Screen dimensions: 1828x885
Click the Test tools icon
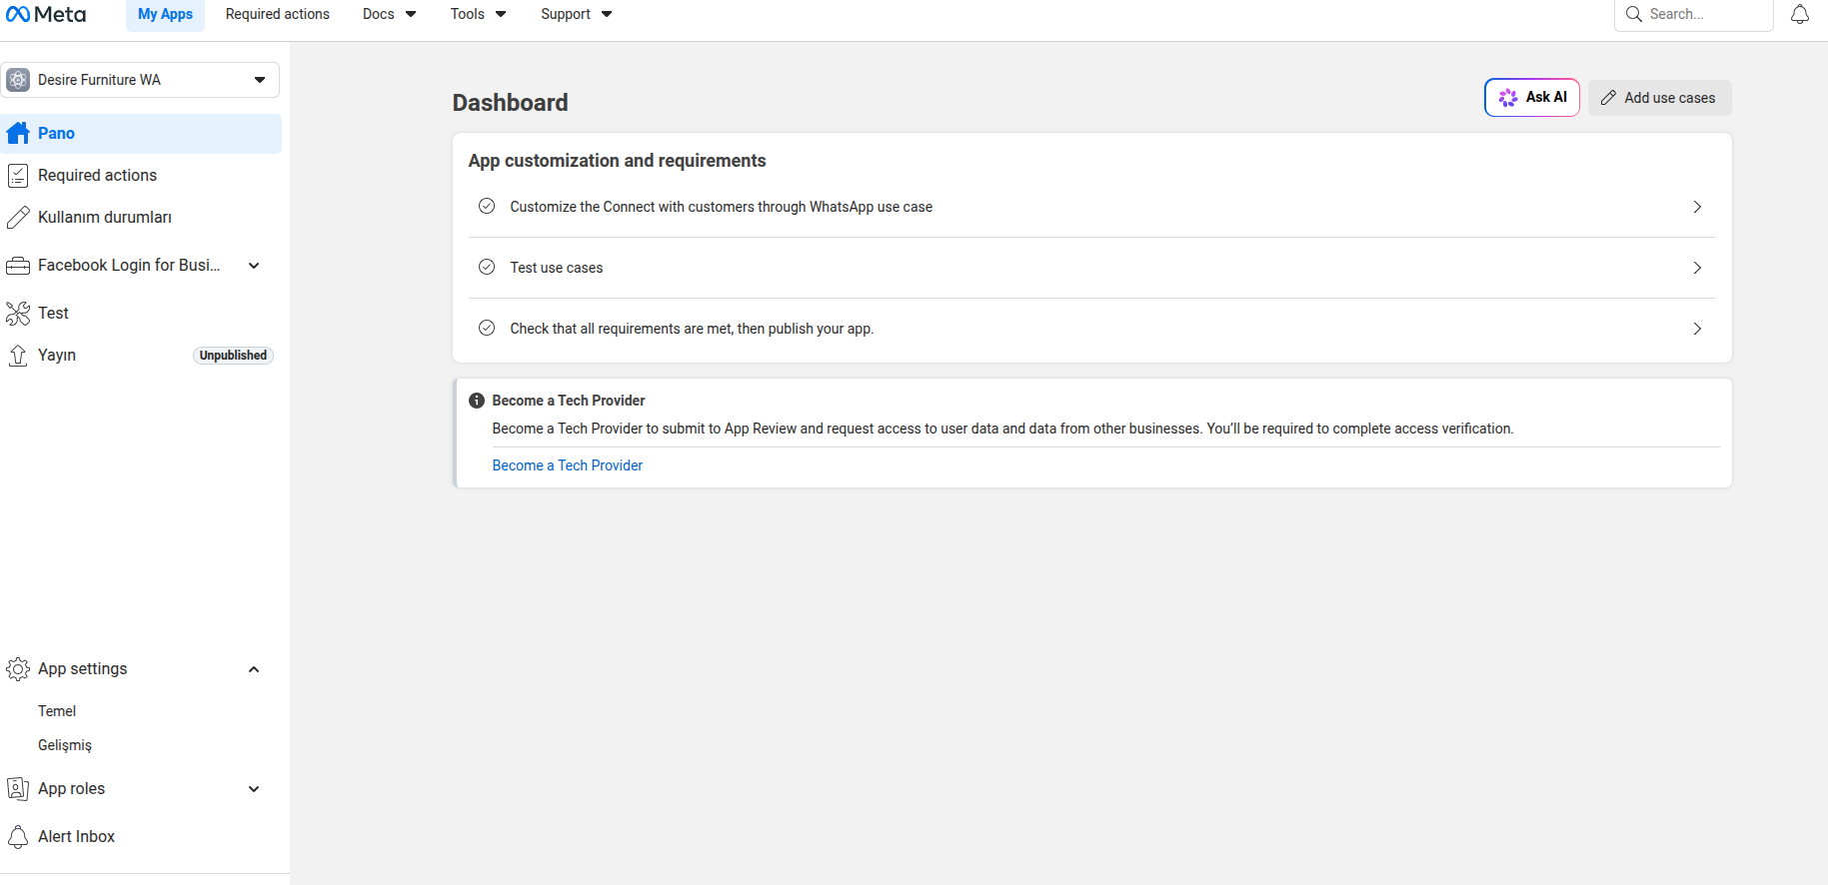pyautogui.click(x=18, y=314)
